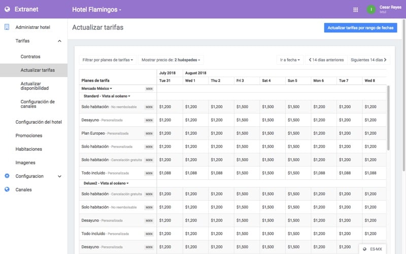Click the Plan Europeo row label
This screenshot has height=254, width=406.
pyautogui.click(x=105, y=133)
